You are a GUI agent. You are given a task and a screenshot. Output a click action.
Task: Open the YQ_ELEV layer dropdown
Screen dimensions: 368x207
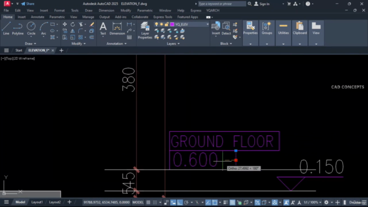tap(208, 24)
